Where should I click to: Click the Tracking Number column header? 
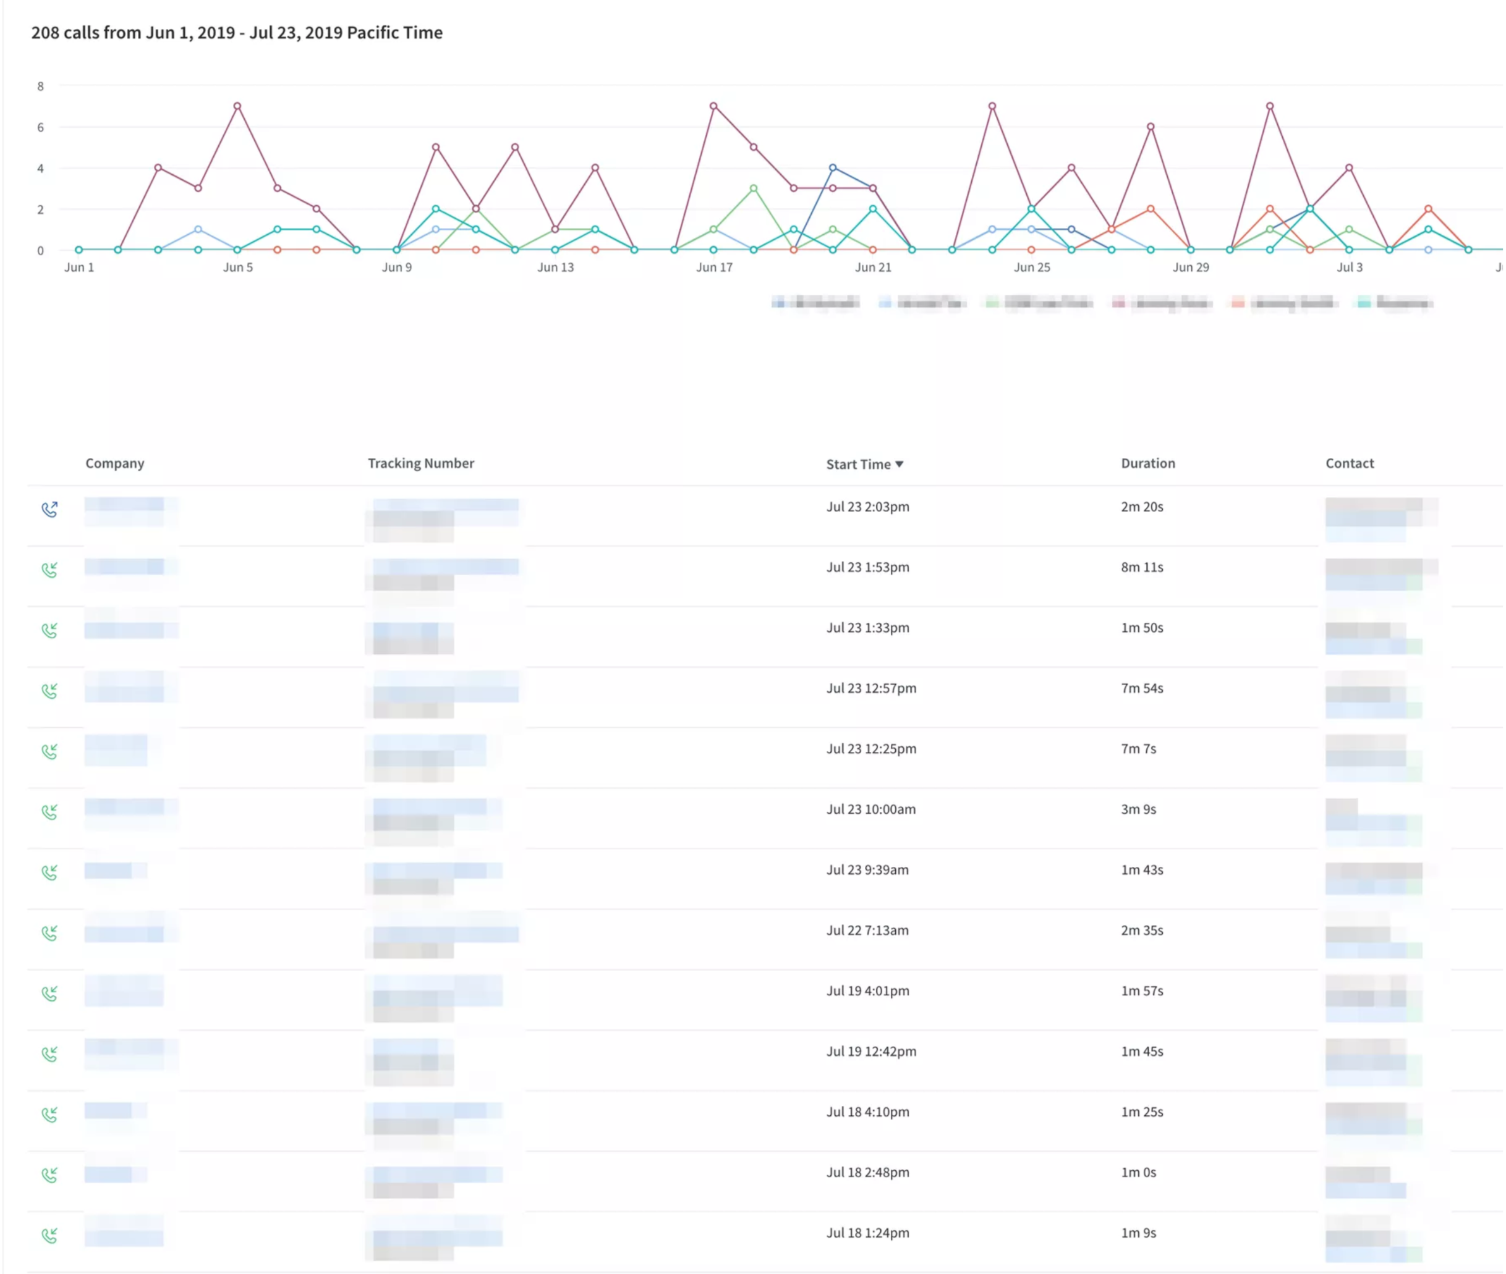[x=421, y=463]
